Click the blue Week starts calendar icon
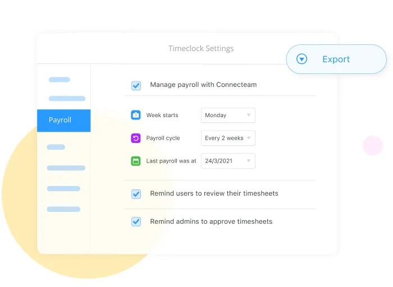Viewport: 393px width, 287px height. pyautogui.click(x=135, y=115)
